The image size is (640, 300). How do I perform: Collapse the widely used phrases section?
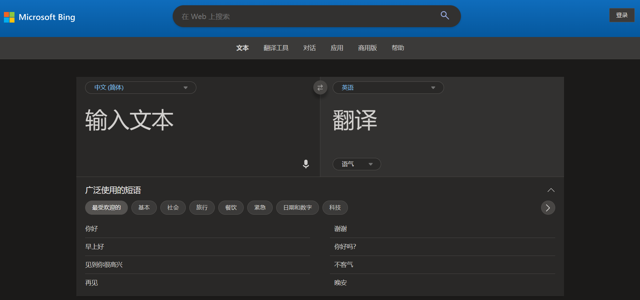click(551, 190)
